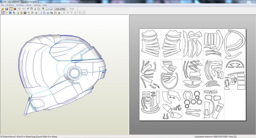Open the File menu
Viewport: 256px width, 138px height.
pyautogui.click(x=2, y=5)
